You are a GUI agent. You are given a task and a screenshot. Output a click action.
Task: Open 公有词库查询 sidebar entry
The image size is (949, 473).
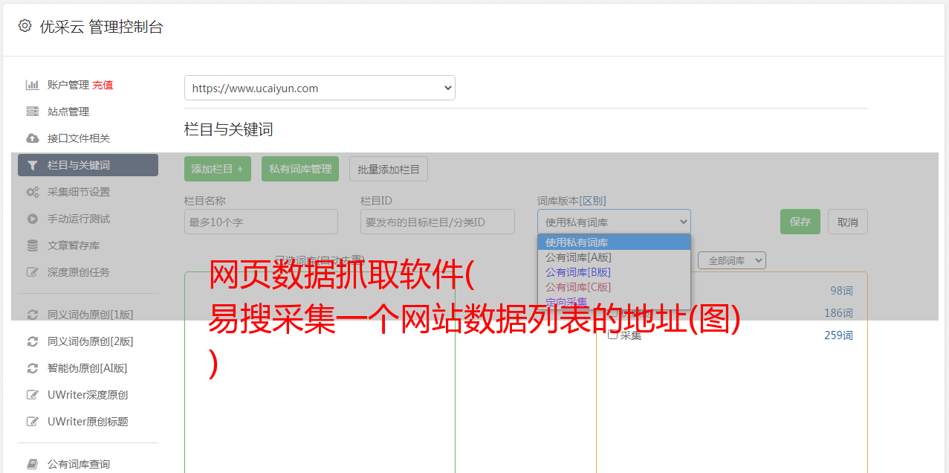79,464
